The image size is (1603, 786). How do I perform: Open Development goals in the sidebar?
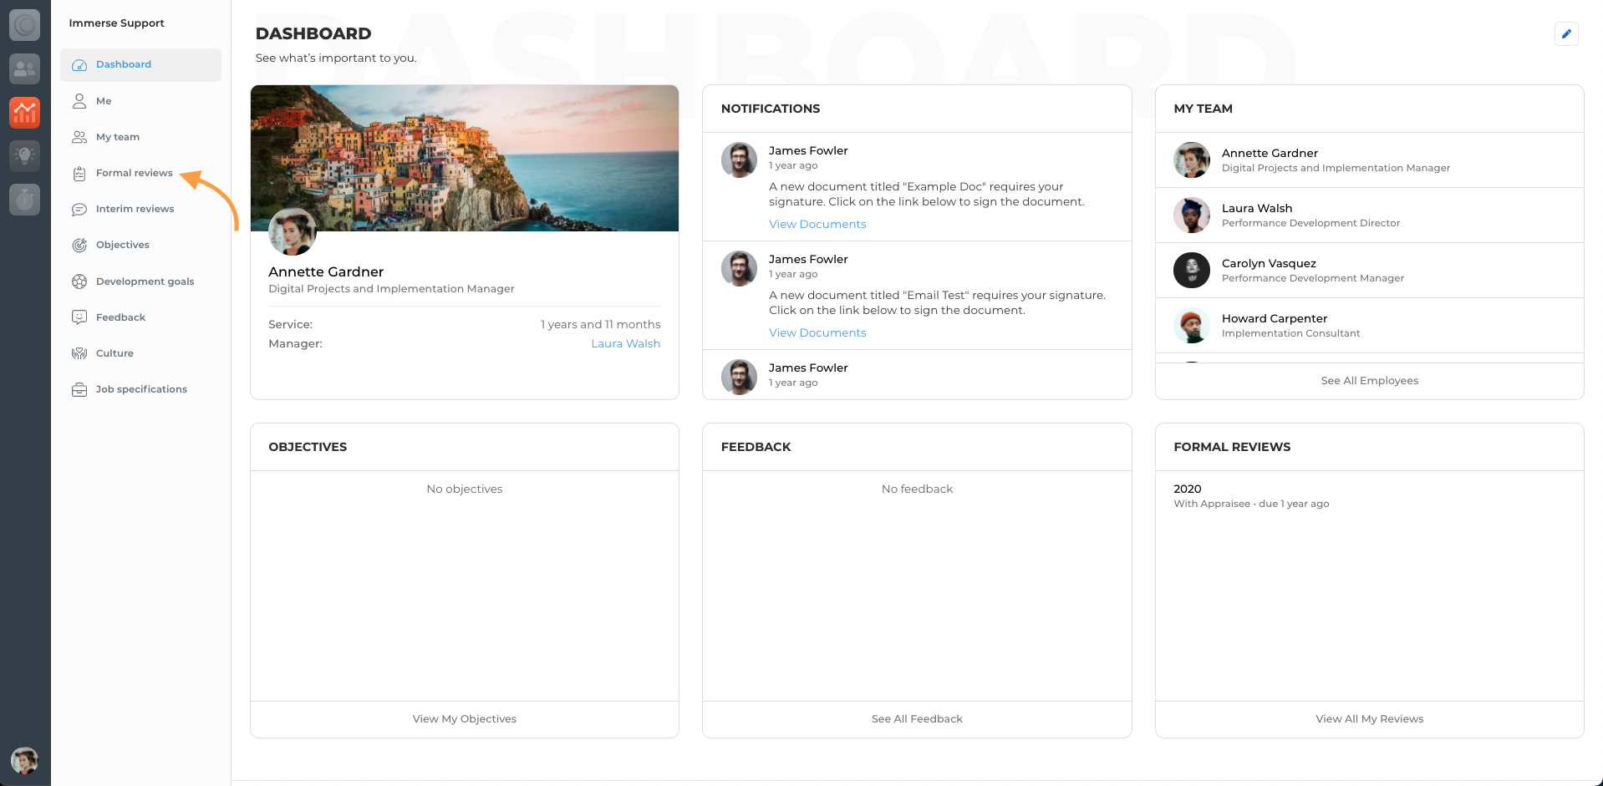point(140,281)
